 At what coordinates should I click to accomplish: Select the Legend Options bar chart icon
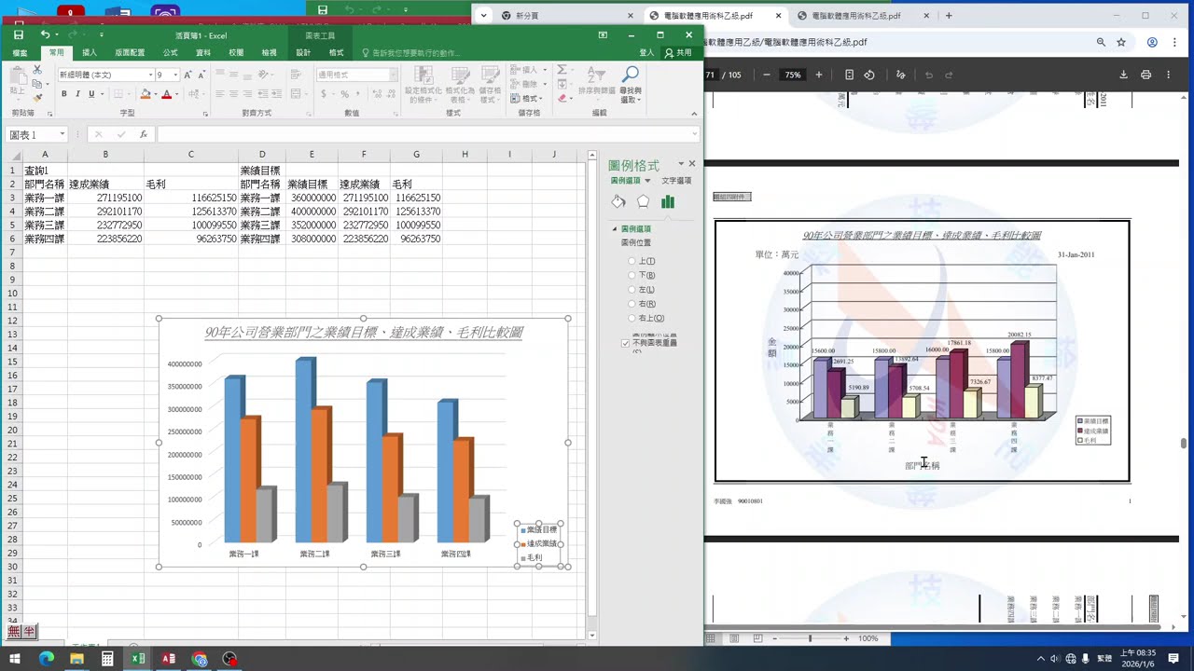point(668,201)
